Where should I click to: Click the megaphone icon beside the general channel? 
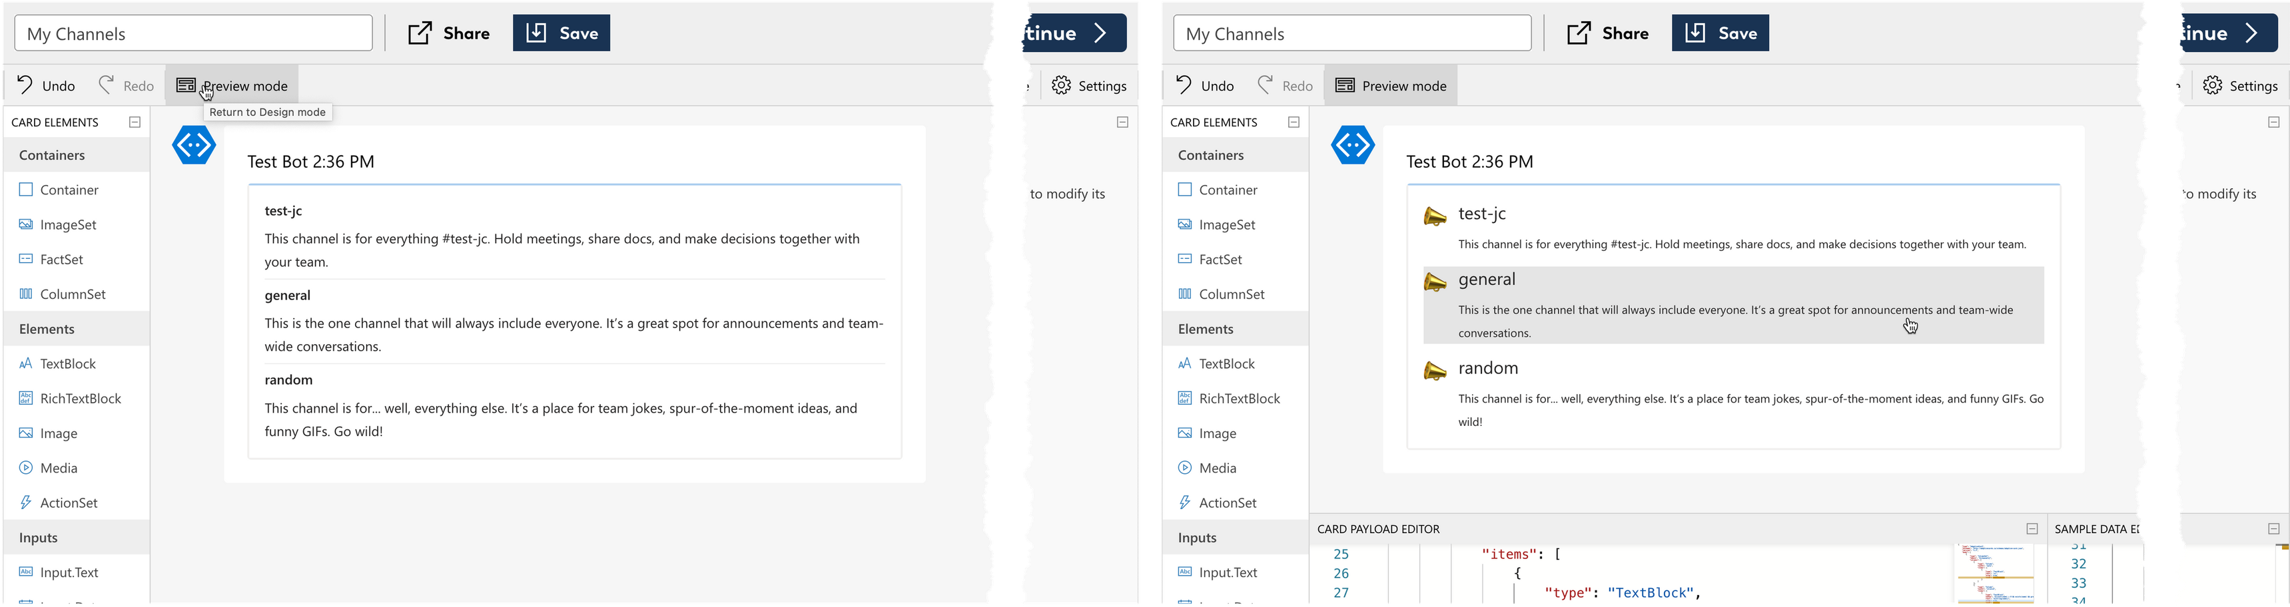coord(1435,283)
